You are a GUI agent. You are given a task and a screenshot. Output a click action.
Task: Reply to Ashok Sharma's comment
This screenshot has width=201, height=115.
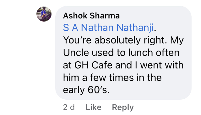coord(123,107)
